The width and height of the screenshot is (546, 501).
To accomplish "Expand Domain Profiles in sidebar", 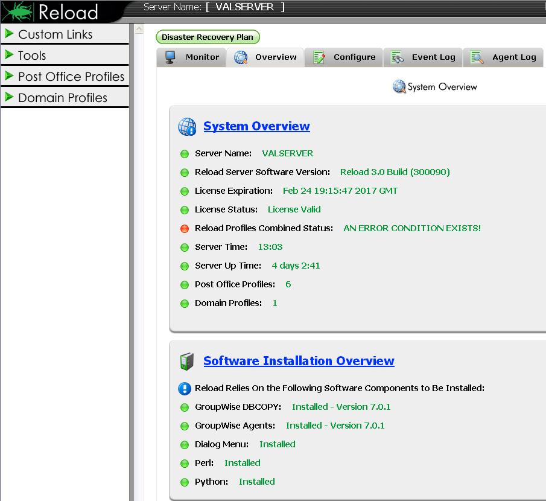I will click(x=62, y=98).
